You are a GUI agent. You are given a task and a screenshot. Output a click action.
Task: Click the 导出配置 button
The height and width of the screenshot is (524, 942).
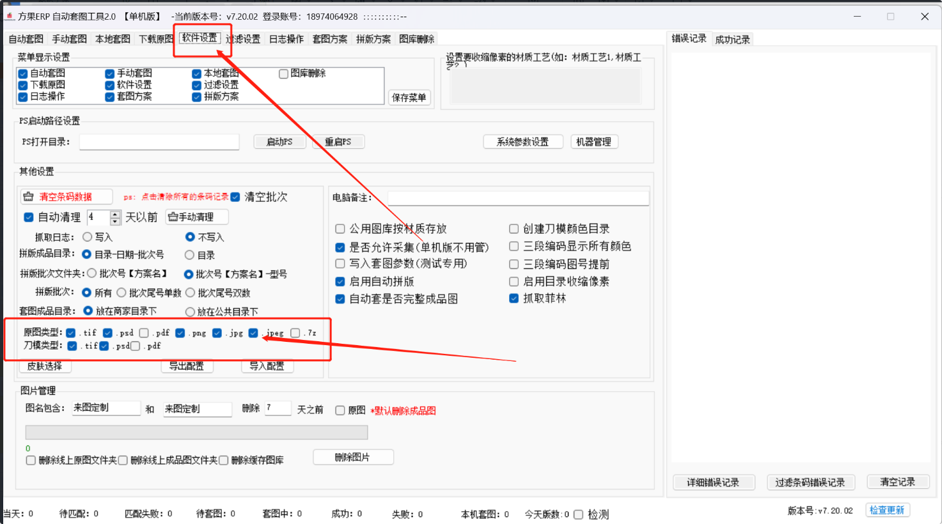[186, 366]
